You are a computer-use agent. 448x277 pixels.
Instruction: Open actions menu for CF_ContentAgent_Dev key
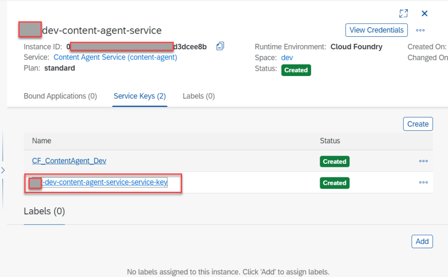pos(423,161)
